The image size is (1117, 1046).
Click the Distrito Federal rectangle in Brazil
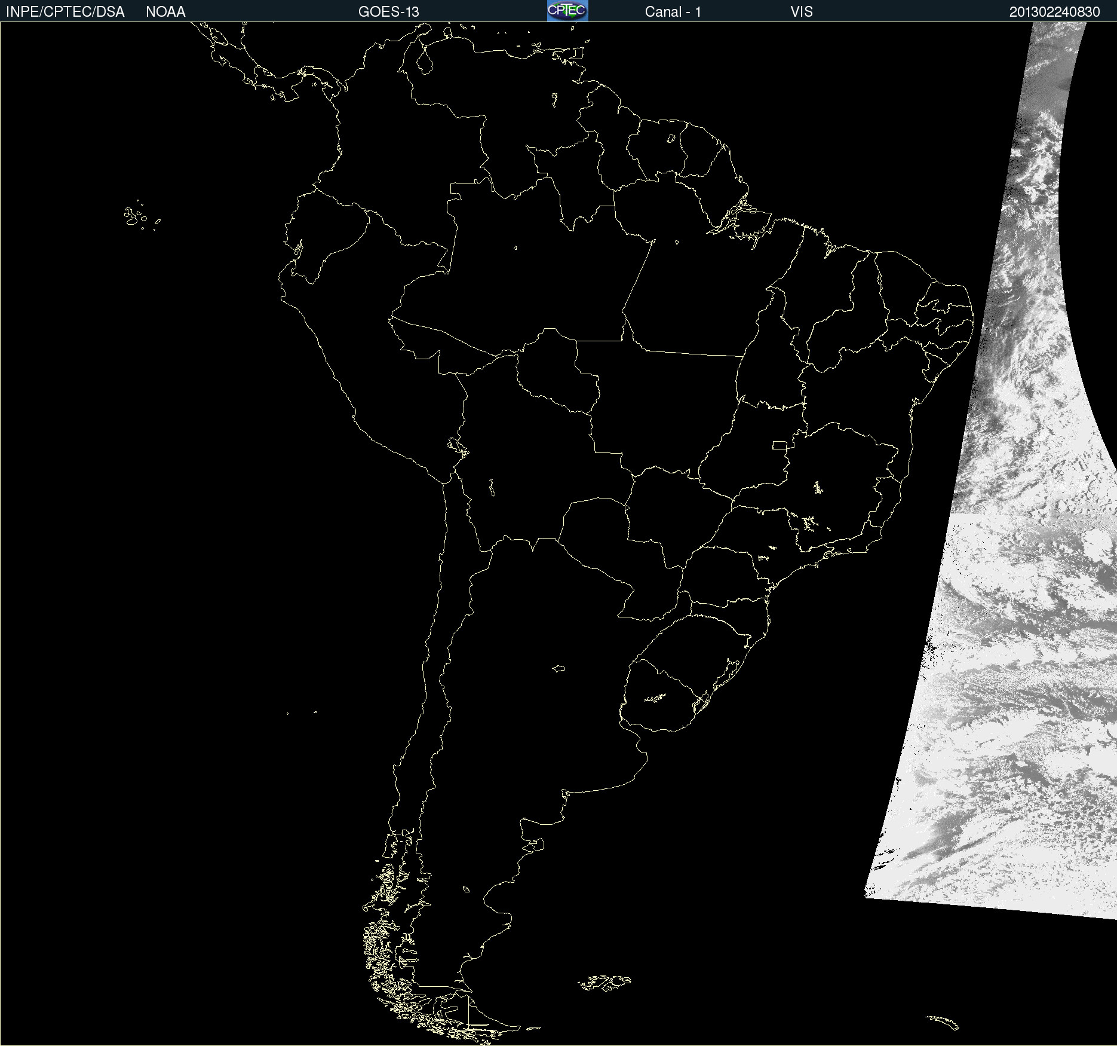(780, 445)
